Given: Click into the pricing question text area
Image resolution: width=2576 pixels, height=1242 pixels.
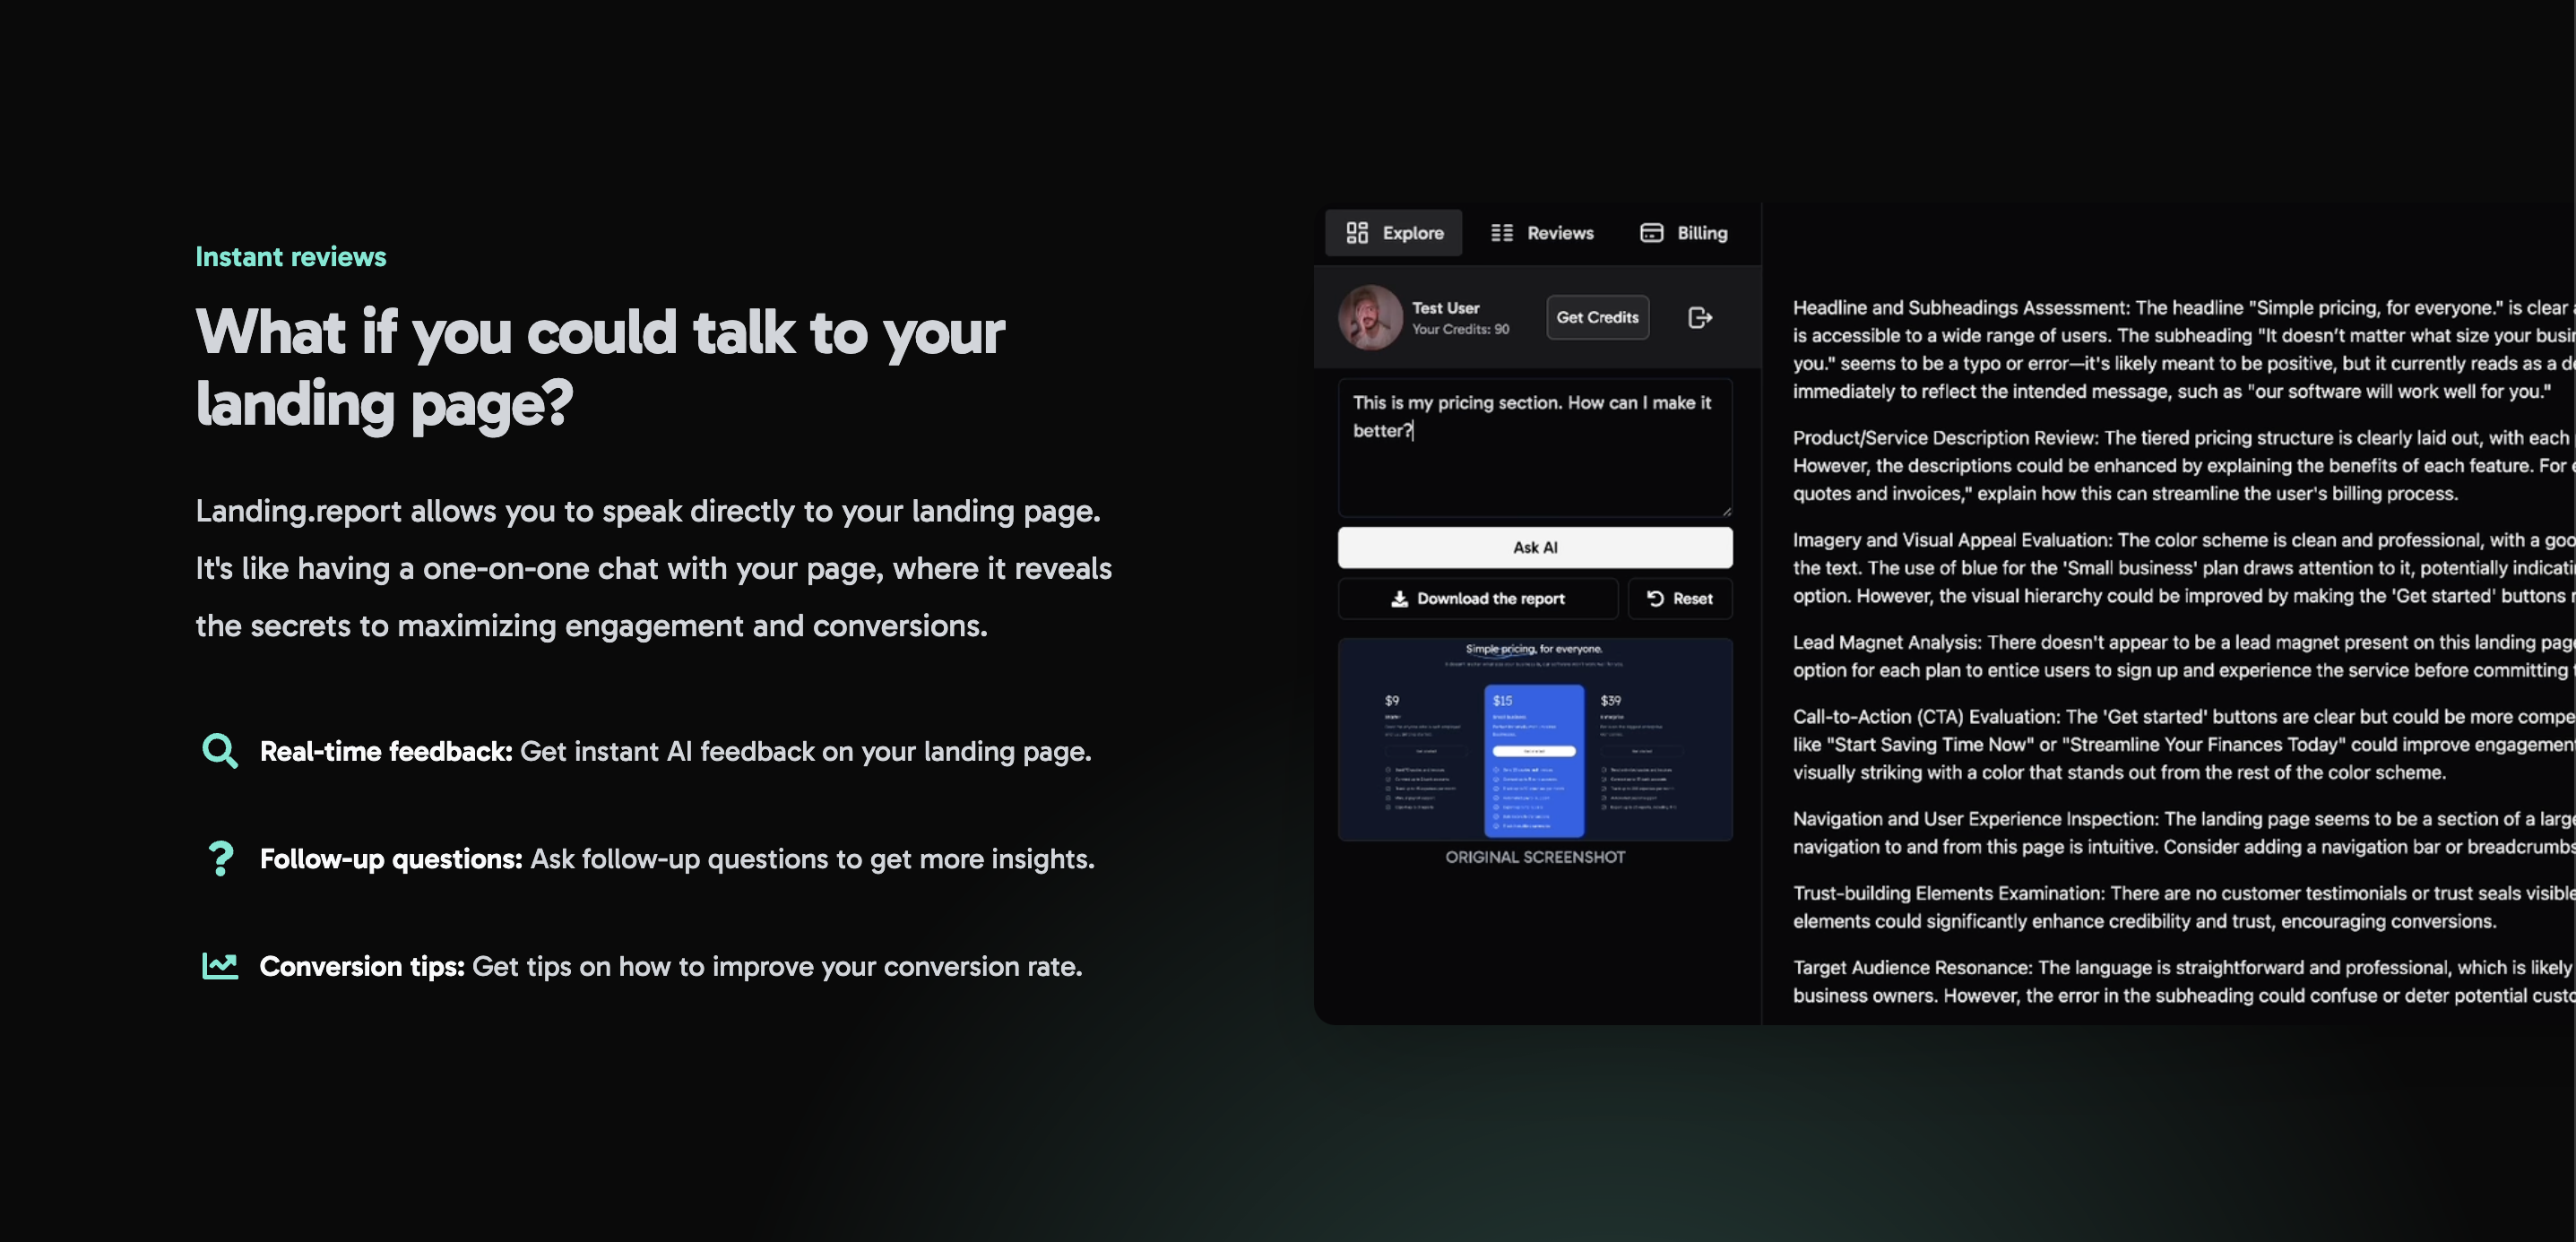Looking at the screenshot, I should pos(1534,460).
